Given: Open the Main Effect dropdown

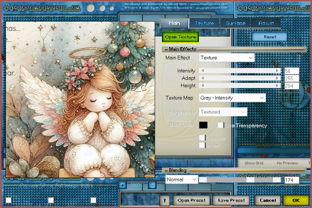Looking at the screenshot, I should (227, 58).
